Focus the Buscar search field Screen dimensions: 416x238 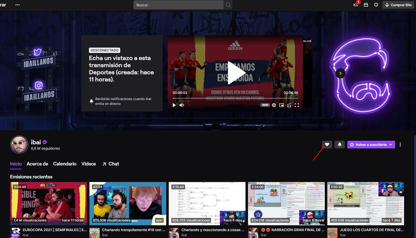click(x=178, y=5)
